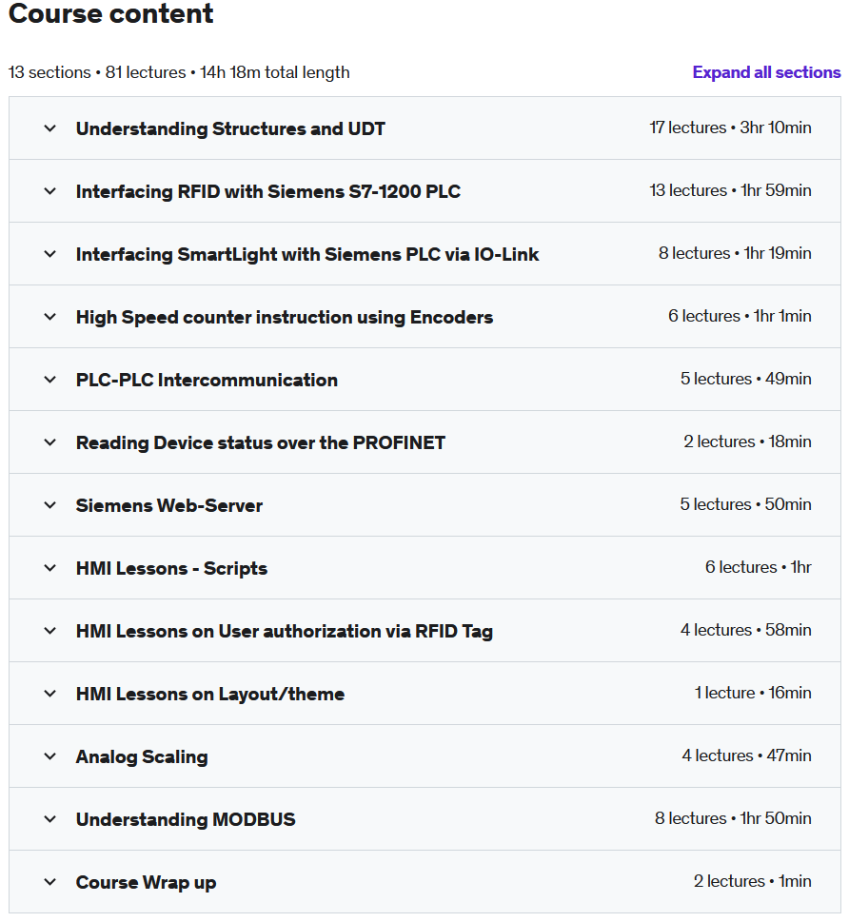
Task: Expand the Understanding Structures and UDT chevron
Action: (x=50, y=128)
